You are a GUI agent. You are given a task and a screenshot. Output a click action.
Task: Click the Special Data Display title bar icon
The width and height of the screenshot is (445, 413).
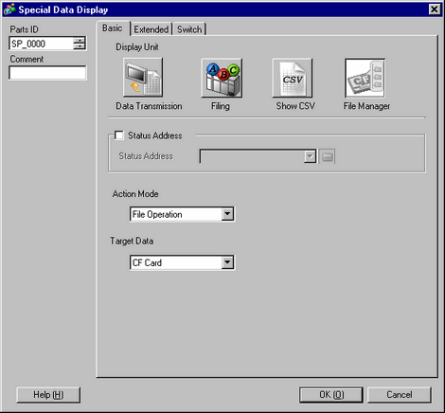pyautogui.click(x=9, y=9)
